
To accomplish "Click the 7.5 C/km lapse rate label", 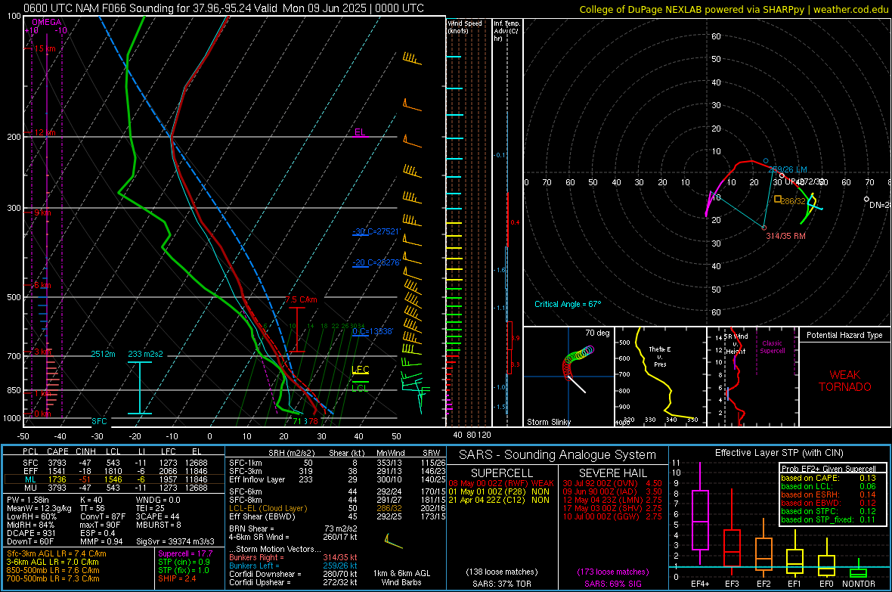I will pos(302,299).
